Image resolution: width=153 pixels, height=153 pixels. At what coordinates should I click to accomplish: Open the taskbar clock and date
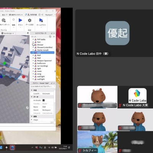pyautogui.click(x=62, y=148)
